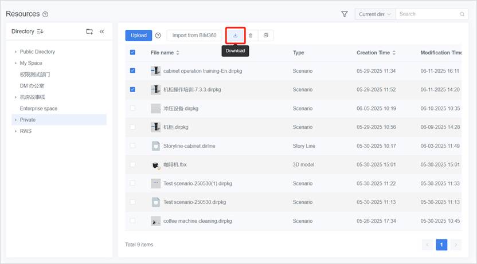Image resolution: width=477 pixels, height=264 pixels.
Task: Sort by Creation Time column arrows
Action: 394,53
